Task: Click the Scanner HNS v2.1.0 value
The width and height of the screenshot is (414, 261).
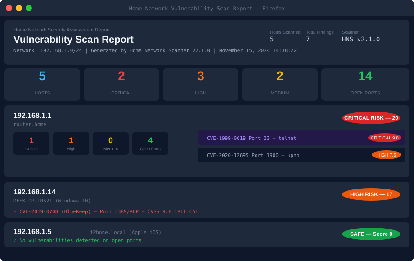Action: click(360, 39)
